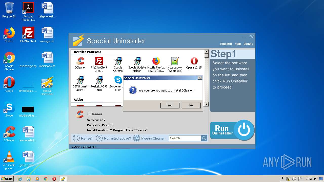Select Notepad++ (32-bit x86) program icon

(175, 64)
